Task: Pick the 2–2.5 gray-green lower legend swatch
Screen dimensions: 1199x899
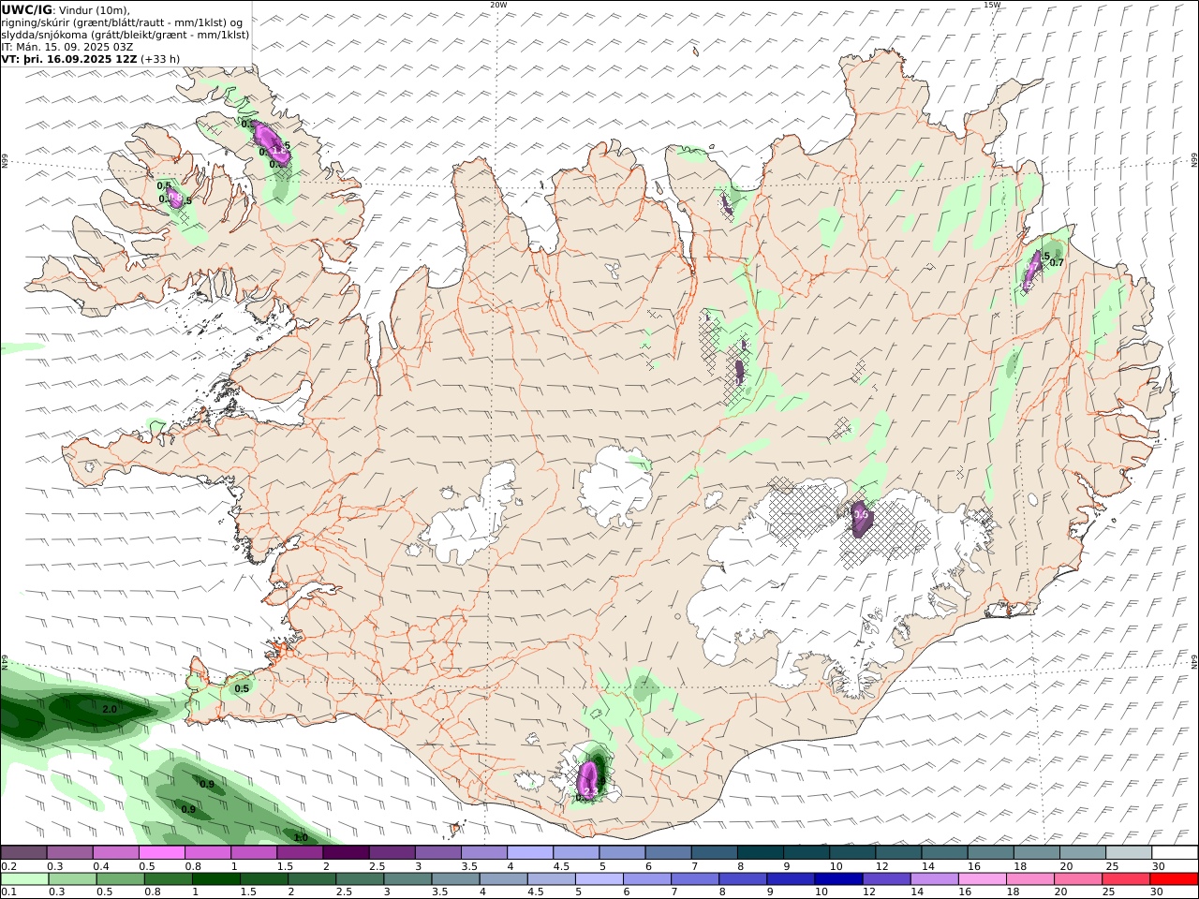Action: pyautogui.click(x=313, y=878)
